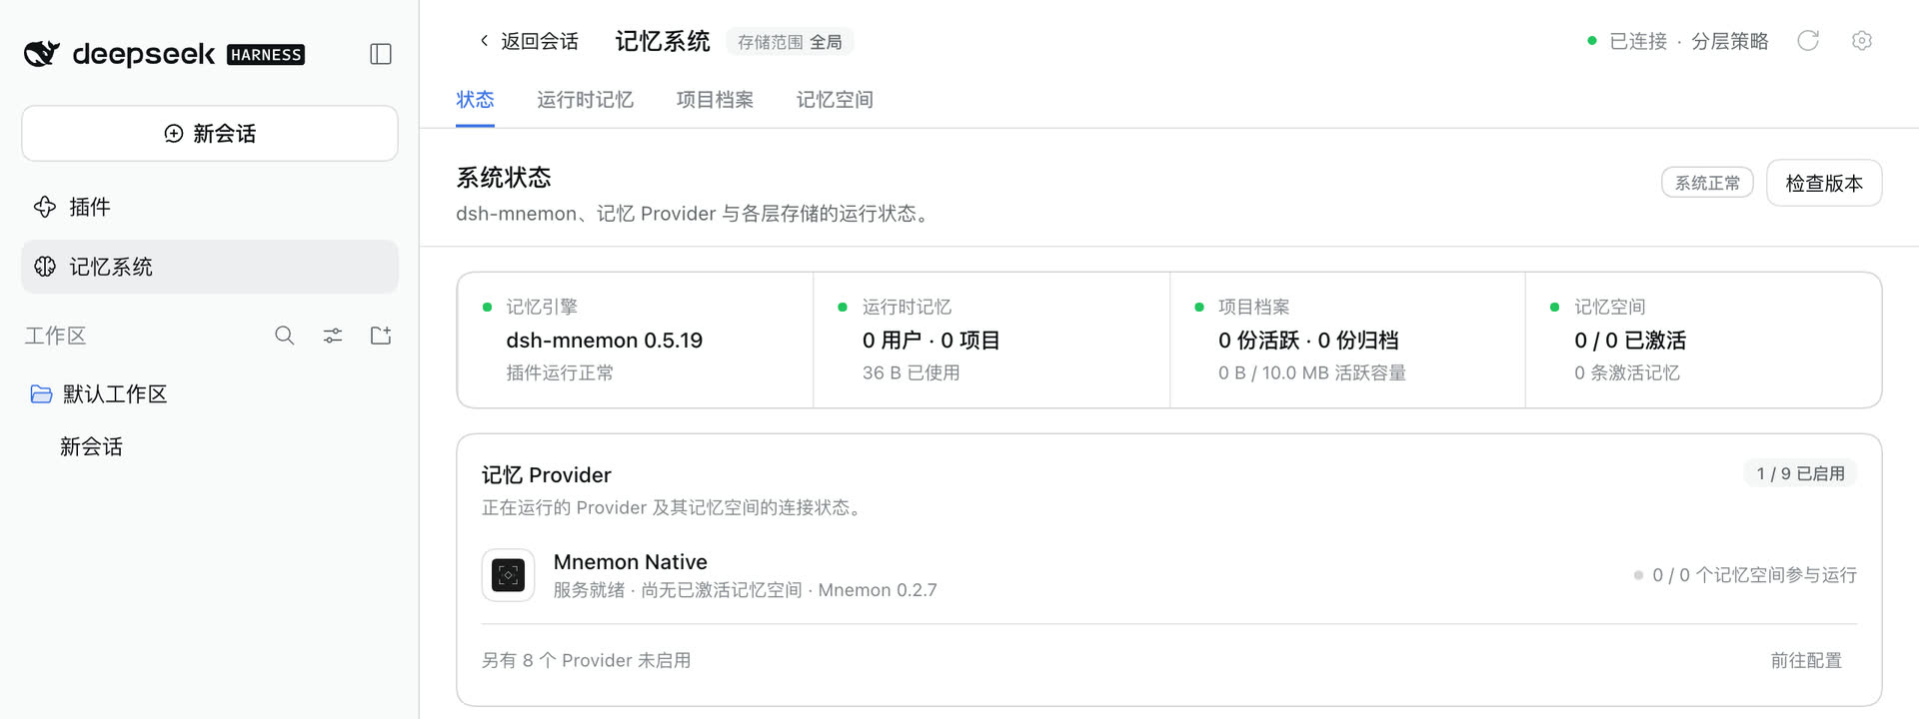Select the 记忆空间 status card
This screenshot has width=1919, height=719.
tap(1703, 340)
